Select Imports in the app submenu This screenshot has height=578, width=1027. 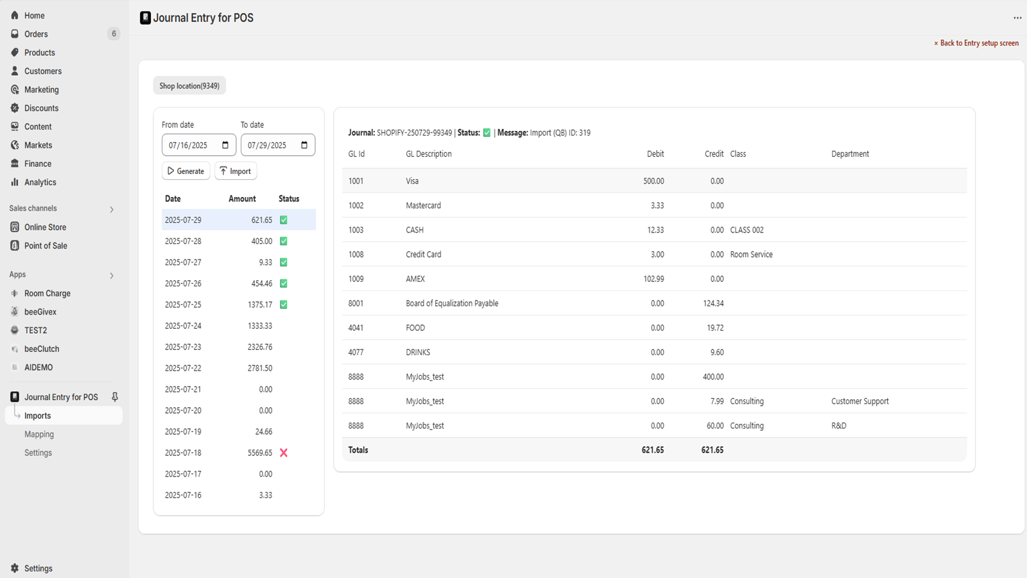(37, 415)
